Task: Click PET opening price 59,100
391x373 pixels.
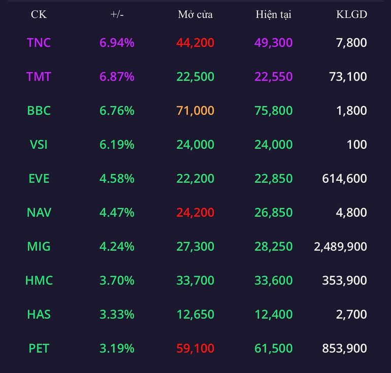Action: click(x=195, y=348)
